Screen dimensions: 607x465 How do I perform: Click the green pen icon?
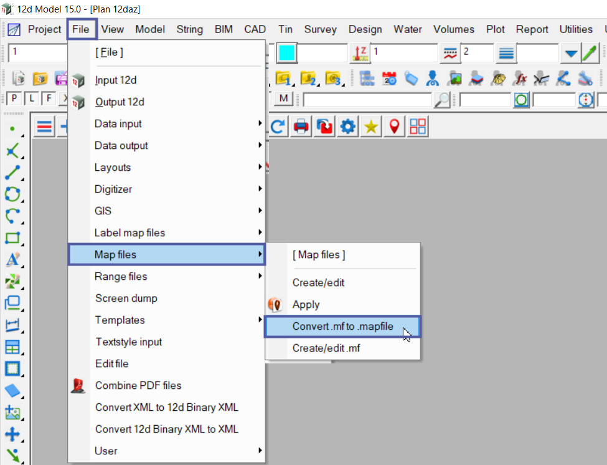tap(590, 53)
